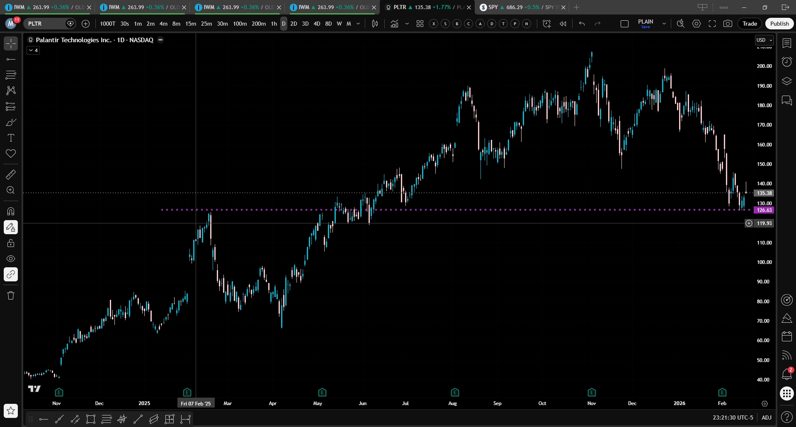Toggle the Magnet snap mode
This screenshot has height=427, width=796.
(11, 211)
